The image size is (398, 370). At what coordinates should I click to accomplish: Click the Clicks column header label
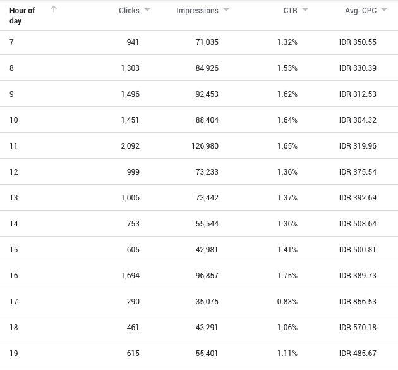(x=130, y=10)
